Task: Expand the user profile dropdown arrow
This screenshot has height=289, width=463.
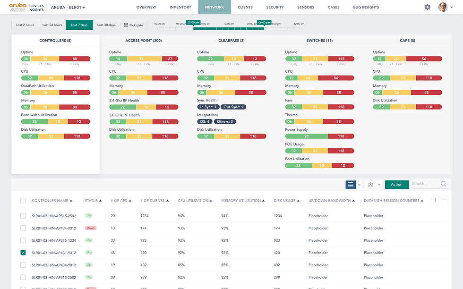Action: click(x=452, y=8)
